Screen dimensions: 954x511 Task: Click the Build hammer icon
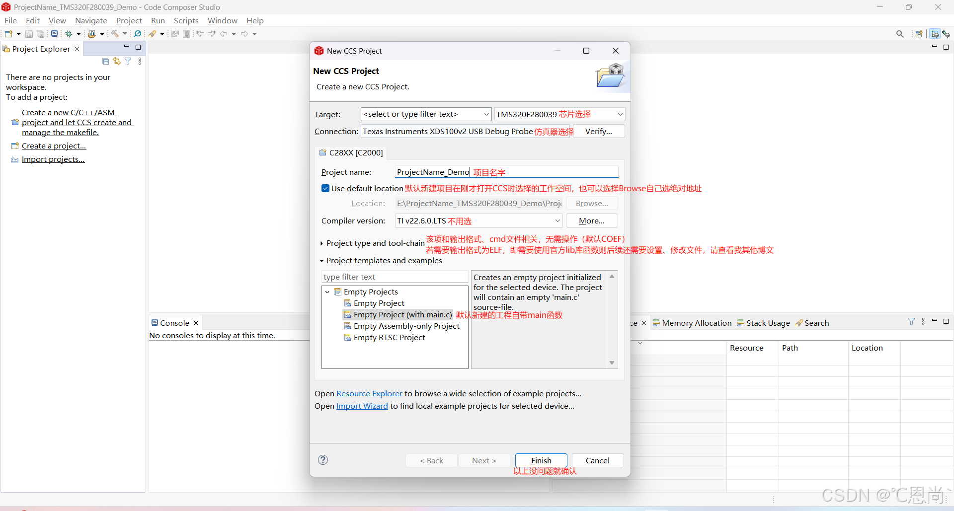point(115,34)
